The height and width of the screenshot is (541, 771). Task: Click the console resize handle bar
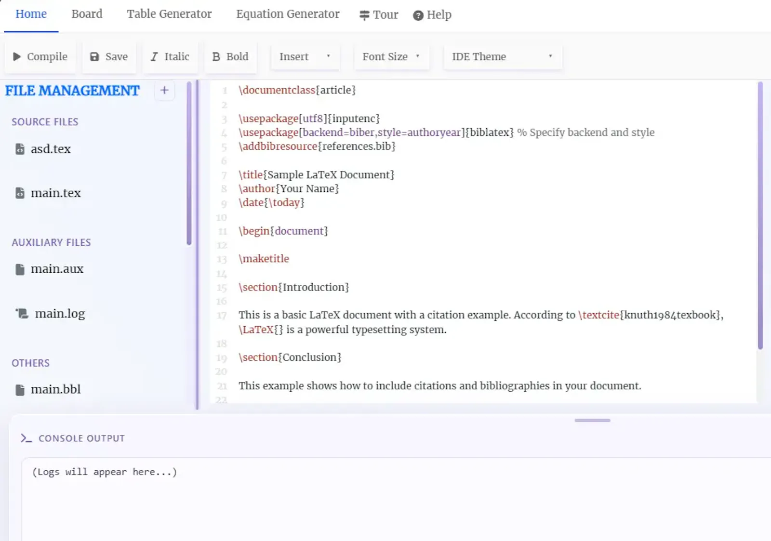(592, 421)
